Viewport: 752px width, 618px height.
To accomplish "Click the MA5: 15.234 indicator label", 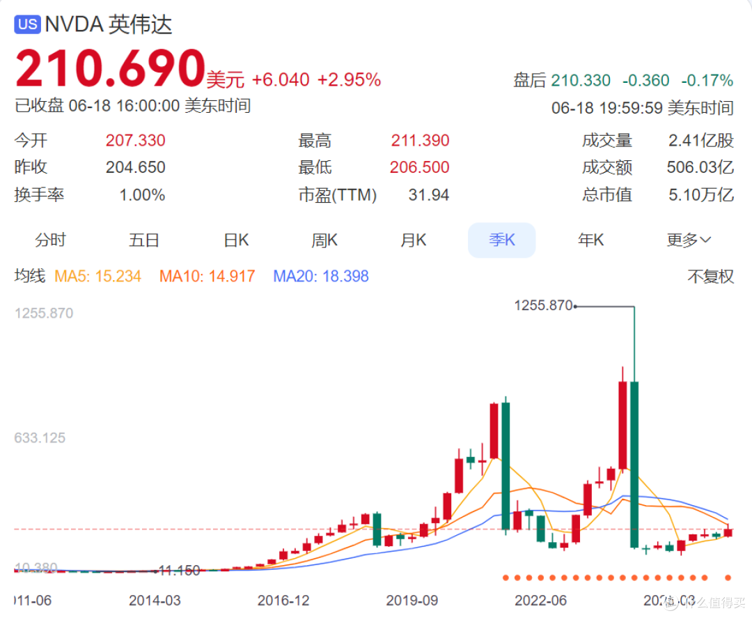I will coord(98,277).
